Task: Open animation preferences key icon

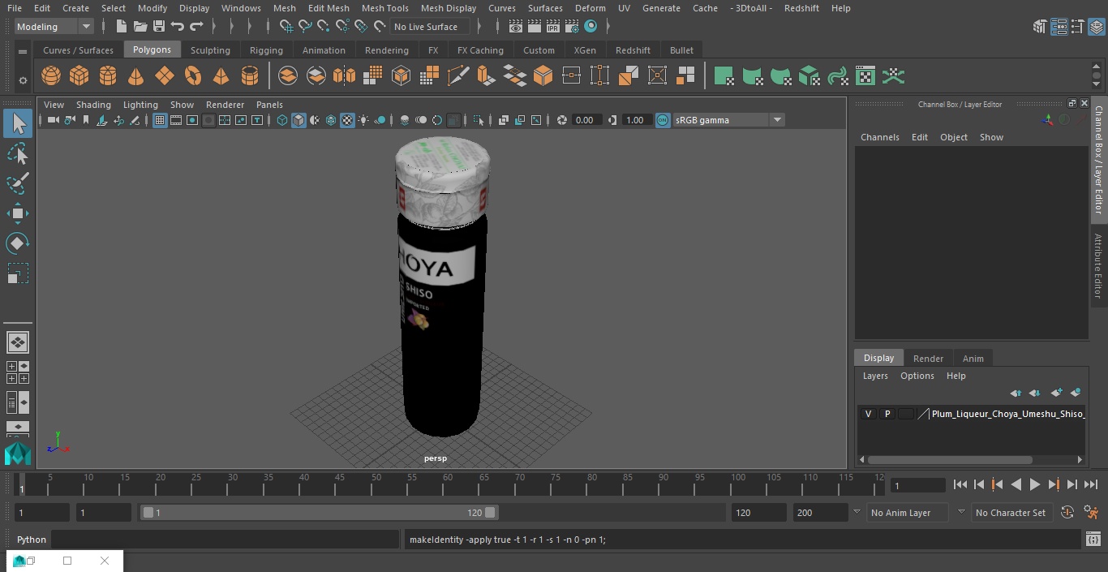Action: (1091, 513)
